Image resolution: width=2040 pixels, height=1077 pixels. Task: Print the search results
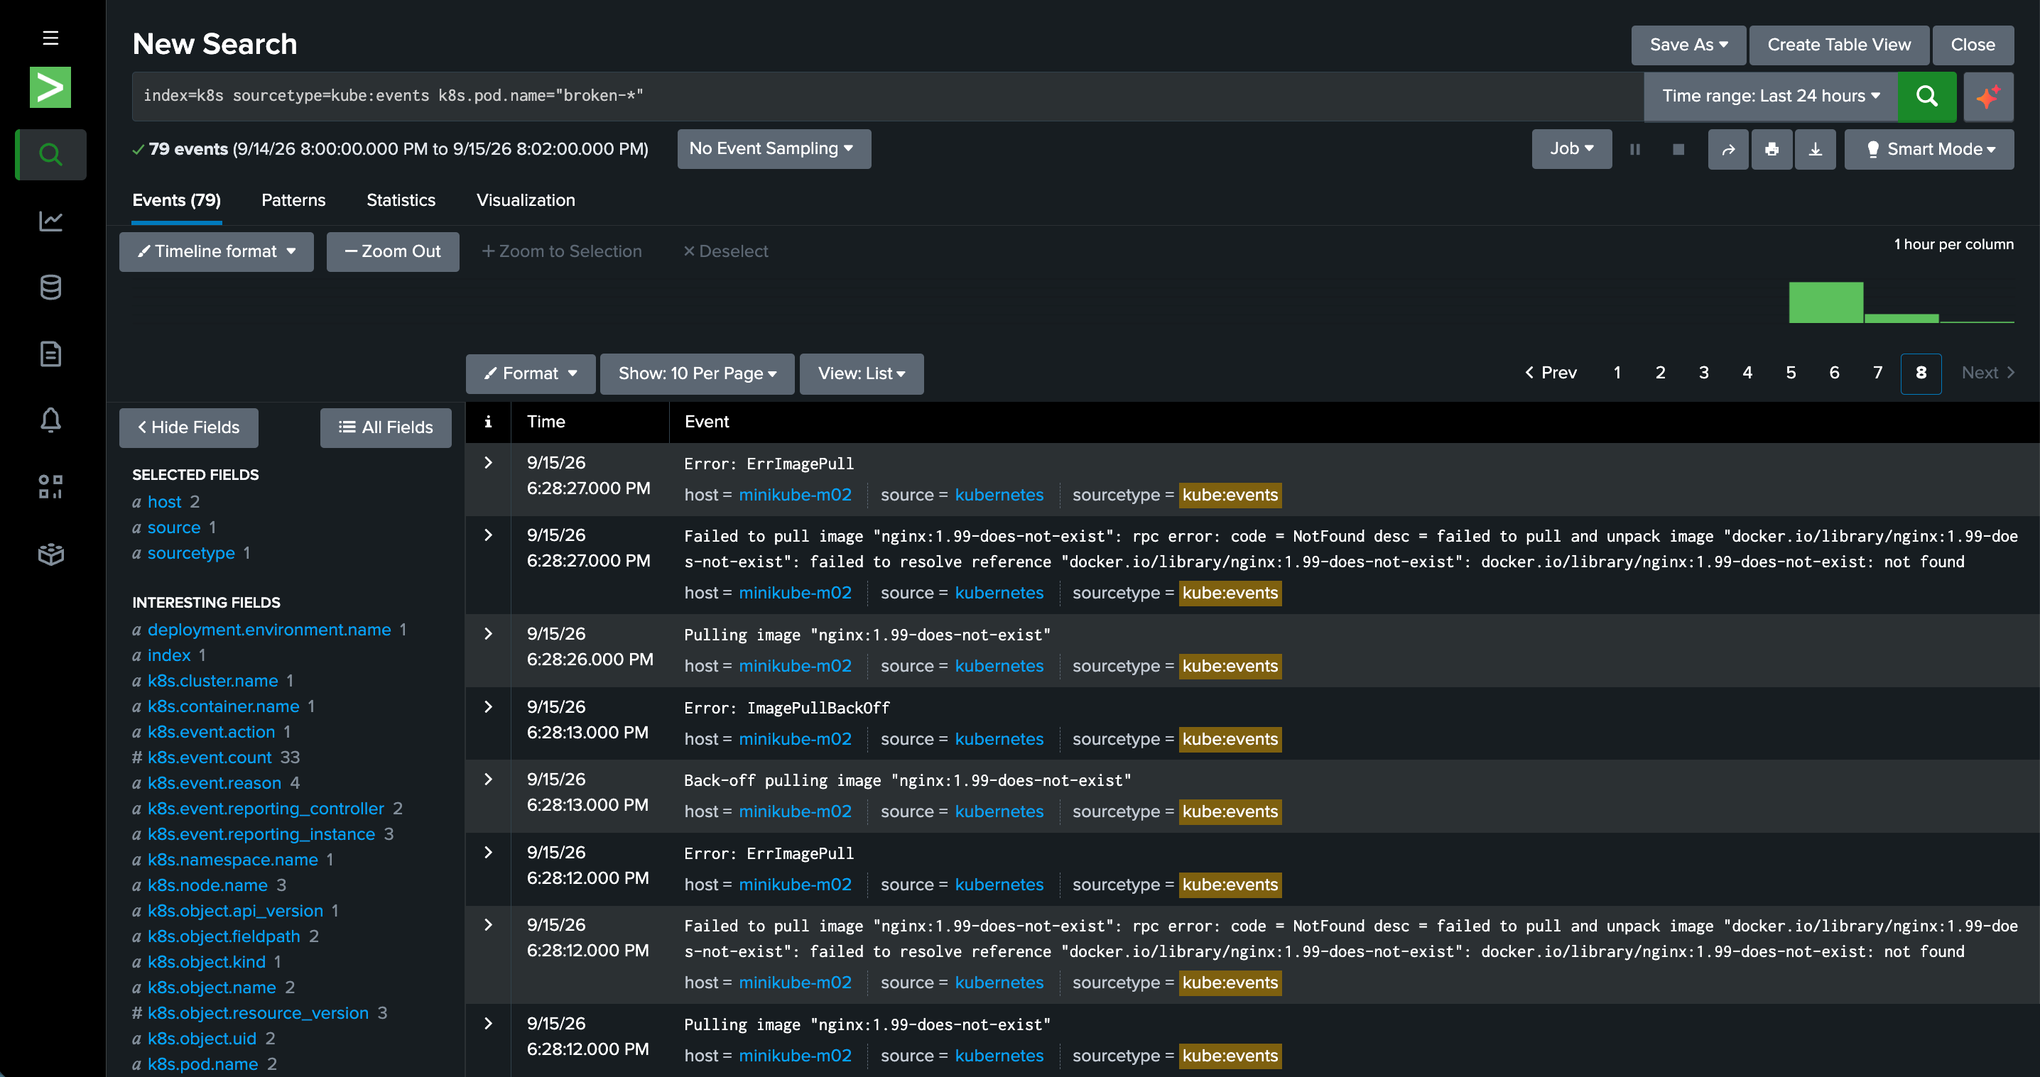tap(1772, 150)
